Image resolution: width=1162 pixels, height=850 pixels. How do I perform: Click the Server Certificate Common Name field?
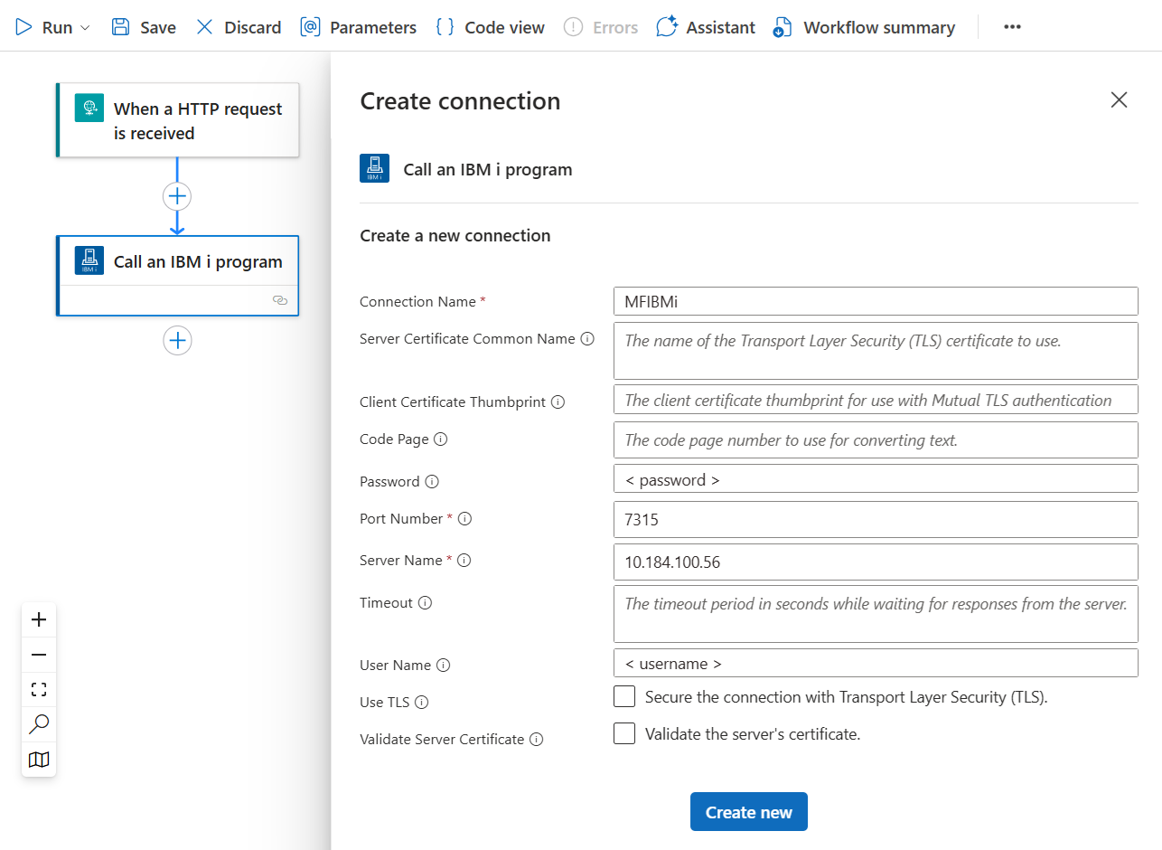[x=876, y=351]
